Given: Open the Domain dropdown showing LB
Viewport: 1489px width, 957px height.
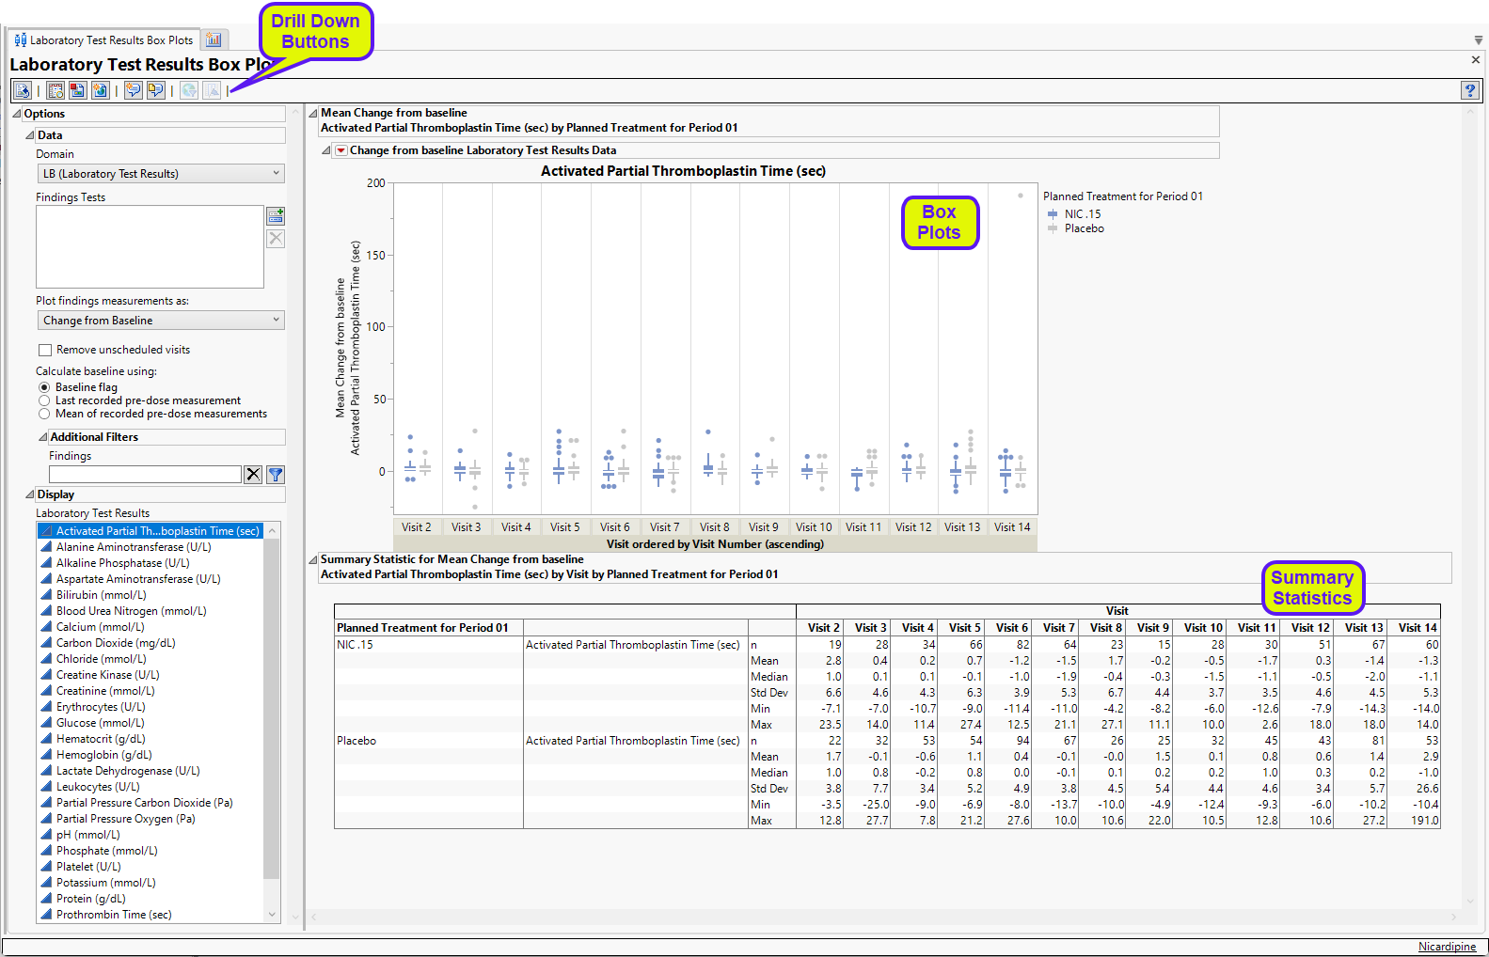Looking at the screenshot, I should pos(160,174).
